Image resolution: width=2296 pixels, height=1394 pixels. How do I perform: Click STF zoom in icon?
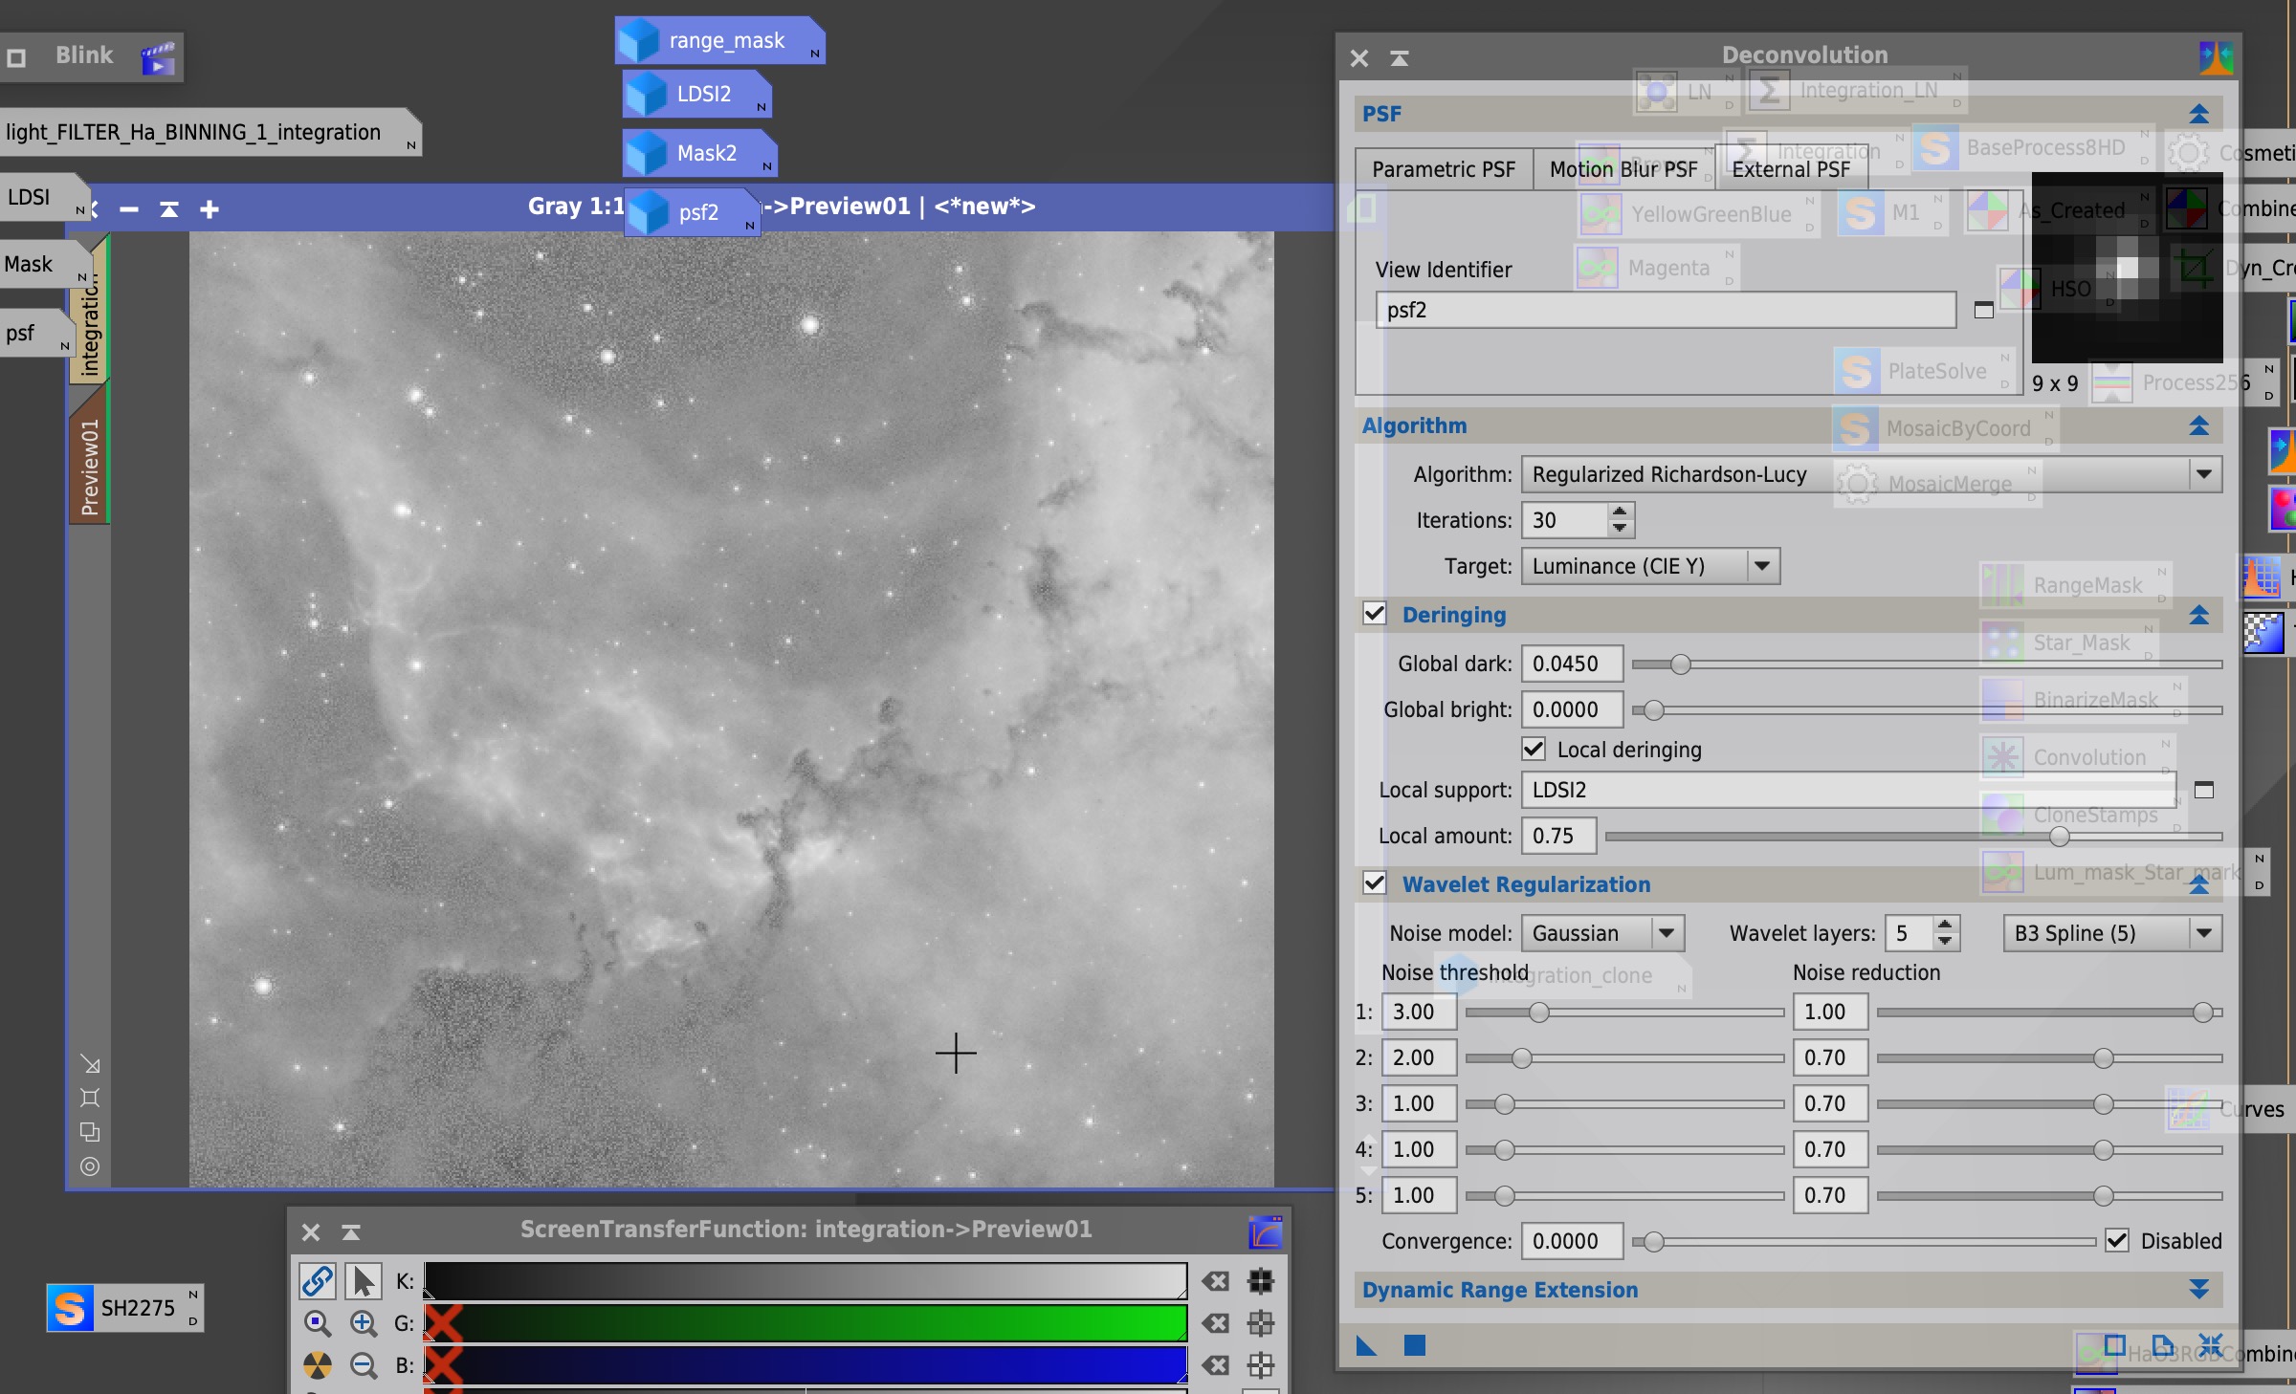pyautogui.click(x=363, y=1323)
